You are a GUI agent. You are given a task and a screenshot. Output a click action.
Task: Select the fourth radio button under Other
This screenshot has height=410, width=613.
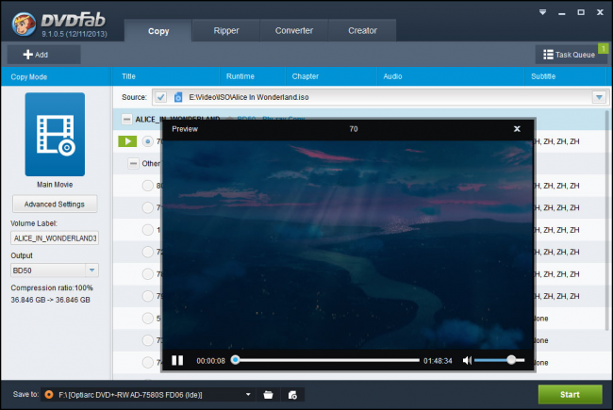coord(147,252)
